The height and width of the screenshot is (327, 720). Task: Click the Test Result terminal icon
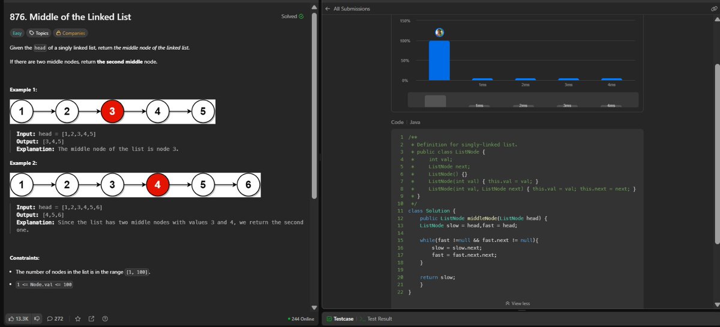pyautogui.click(x=362, y=319)
